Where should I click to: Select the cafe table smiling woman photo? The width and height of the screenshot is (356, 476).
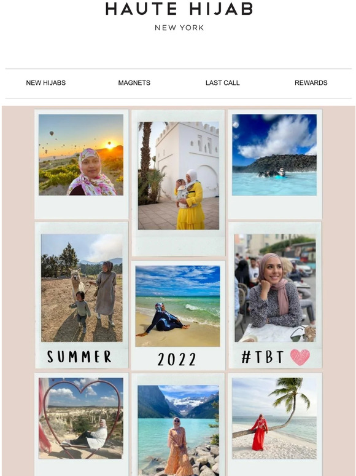[275, 288]
